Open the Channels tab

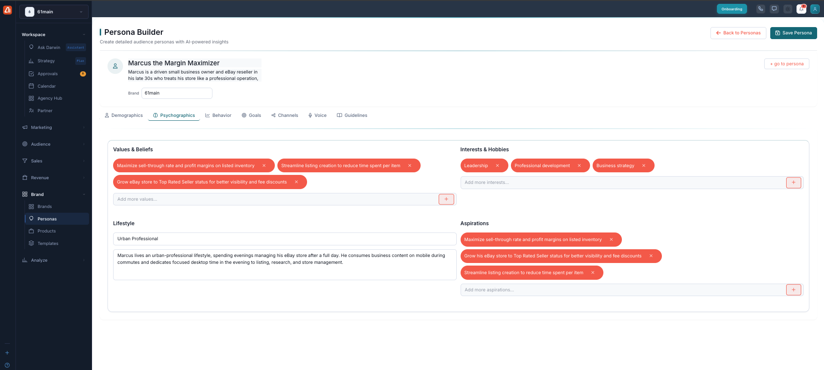click(285, 116)
